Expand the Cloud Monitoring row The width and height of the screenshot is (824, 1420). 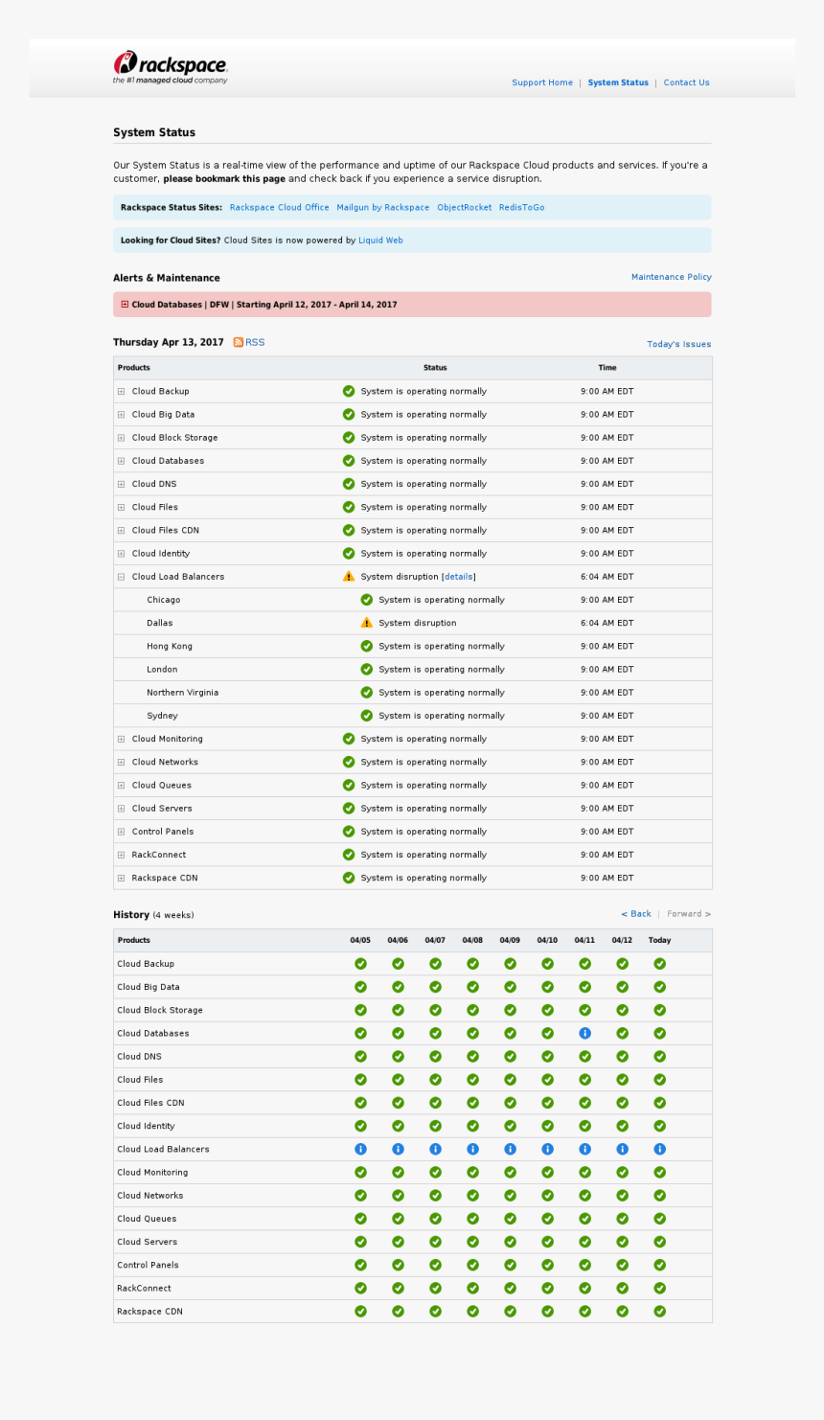pyautogui.click(x=121, y=739)
